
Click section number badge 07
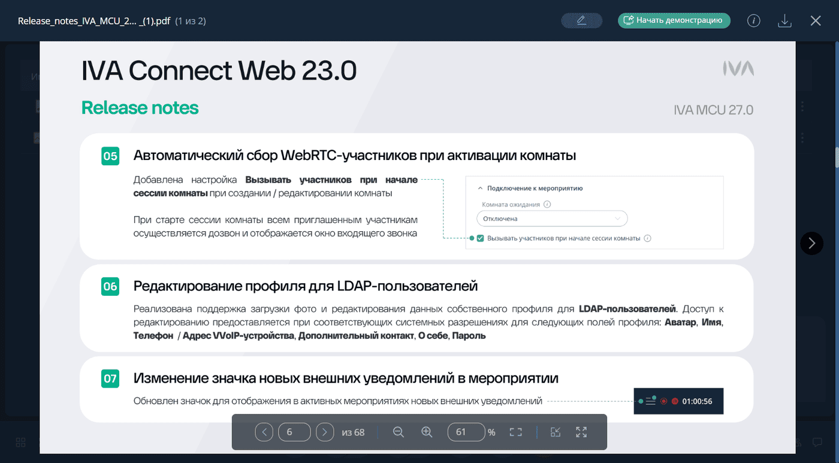110,379
